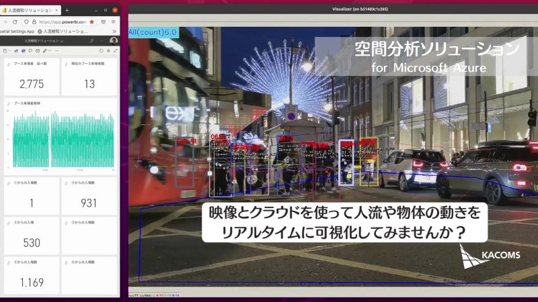Close the 人流検知ソリューション browser tab

click(x=56, y=10)
